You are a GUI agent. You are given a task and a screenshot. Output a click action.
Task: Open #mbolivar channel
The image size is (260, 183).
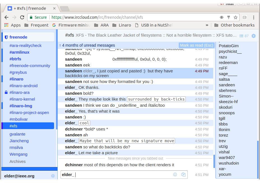click(18, 119)
